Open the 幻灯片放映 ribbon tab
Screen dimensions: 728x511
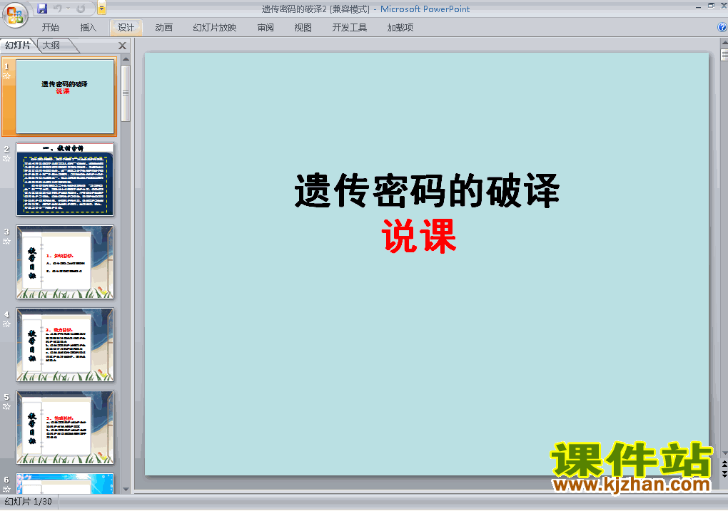pyautogui.click(x=215, y=27)
